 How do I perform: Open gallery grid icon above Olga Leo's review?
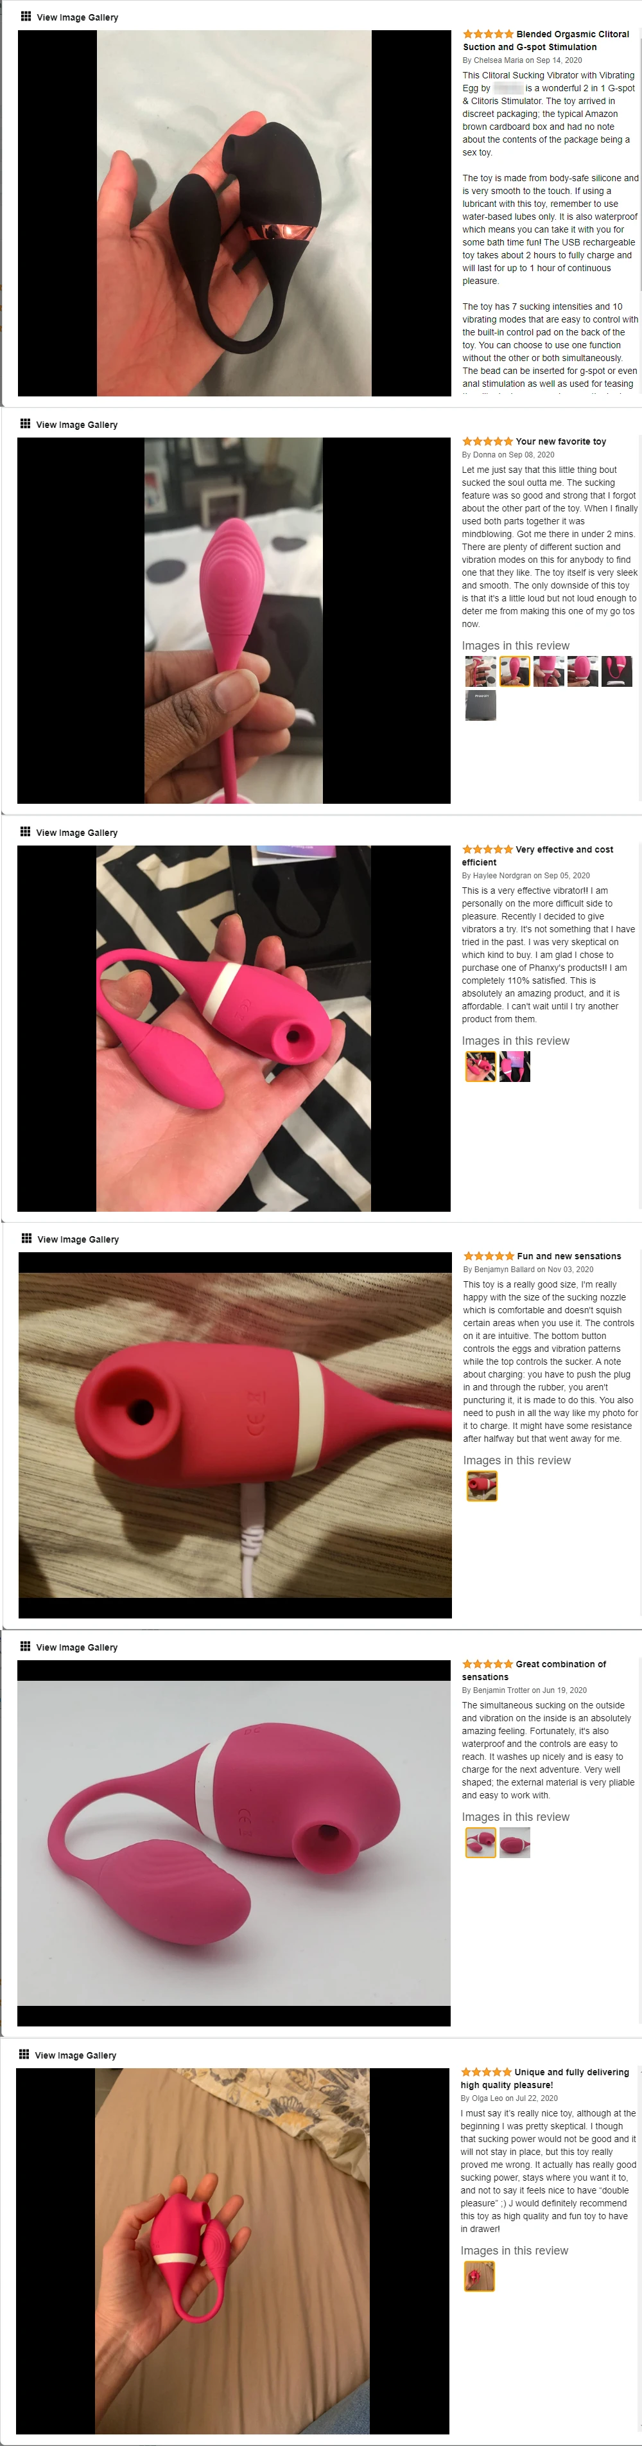coord(24,2053)
